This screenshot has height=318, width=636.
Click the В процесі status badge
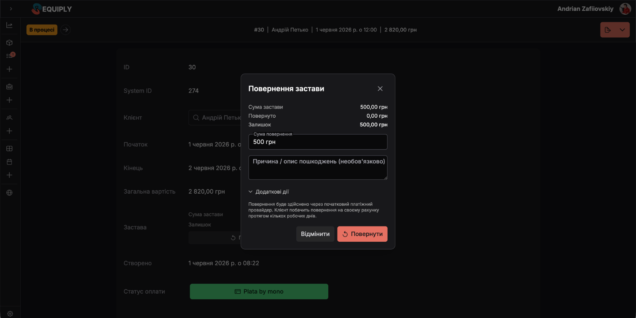42,30
